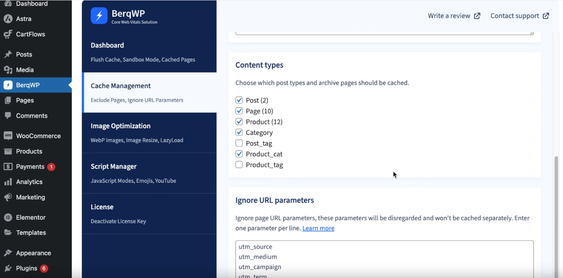Click the Plugins update badge showing 6

pos(44,268)
